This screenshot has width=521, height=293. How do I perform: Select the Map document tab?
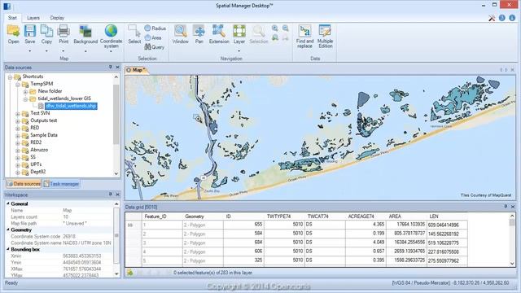137,70
